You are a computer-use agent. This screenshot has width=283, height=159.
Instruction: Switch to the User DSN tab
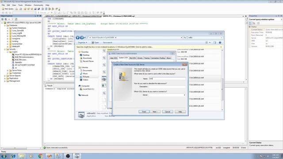(x=114, y=58)
